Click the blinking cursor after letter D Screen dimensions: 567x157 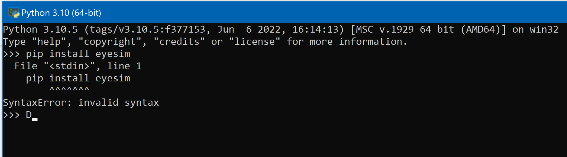35,119
